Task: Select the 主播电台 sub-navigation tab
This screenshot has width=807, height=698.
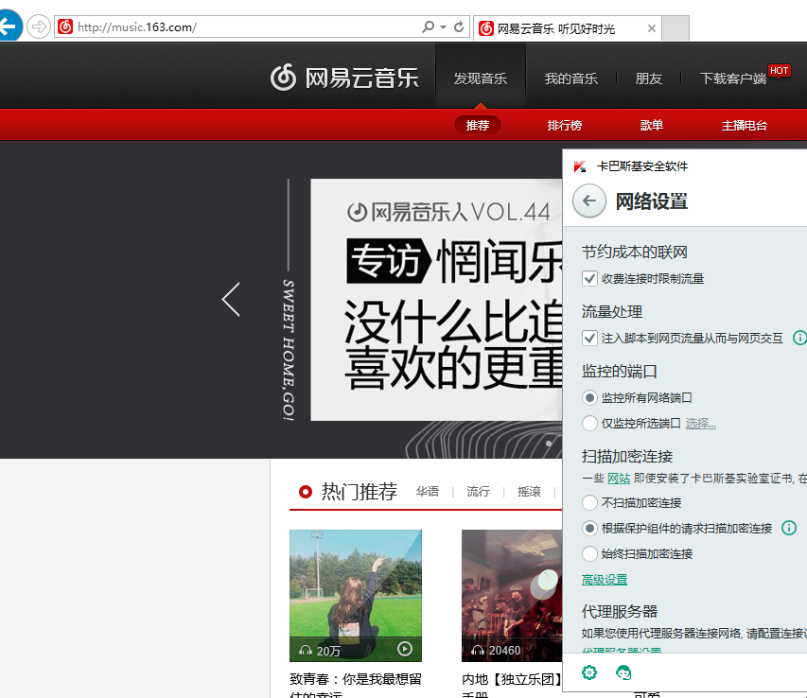Action: (745, 125)
